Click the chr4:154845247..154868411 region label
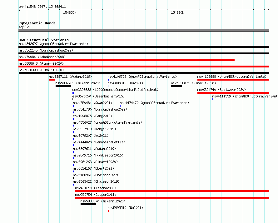 [x=42, y=7]
